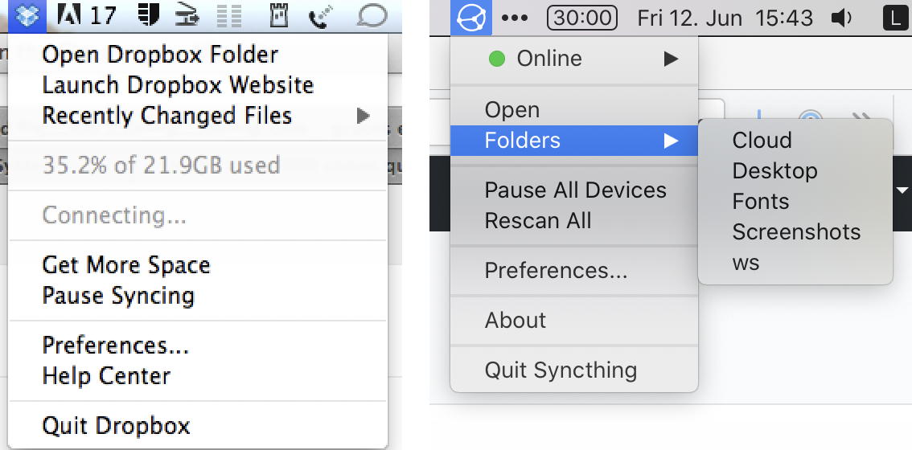Image resolution: width=912 pixels, height=450 pixels.
Task: Click Rescan All in Syncthing menu
Action: tap(538, 221)
